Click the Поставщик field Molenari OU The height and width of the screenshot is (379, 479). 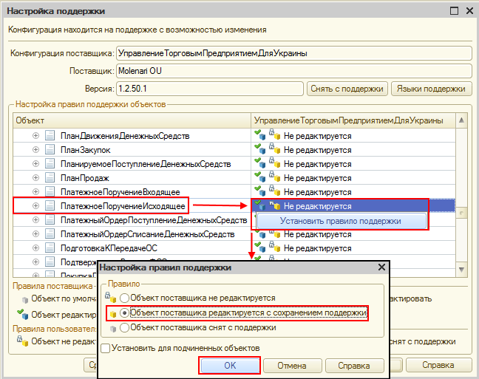(x=294, y=71)
